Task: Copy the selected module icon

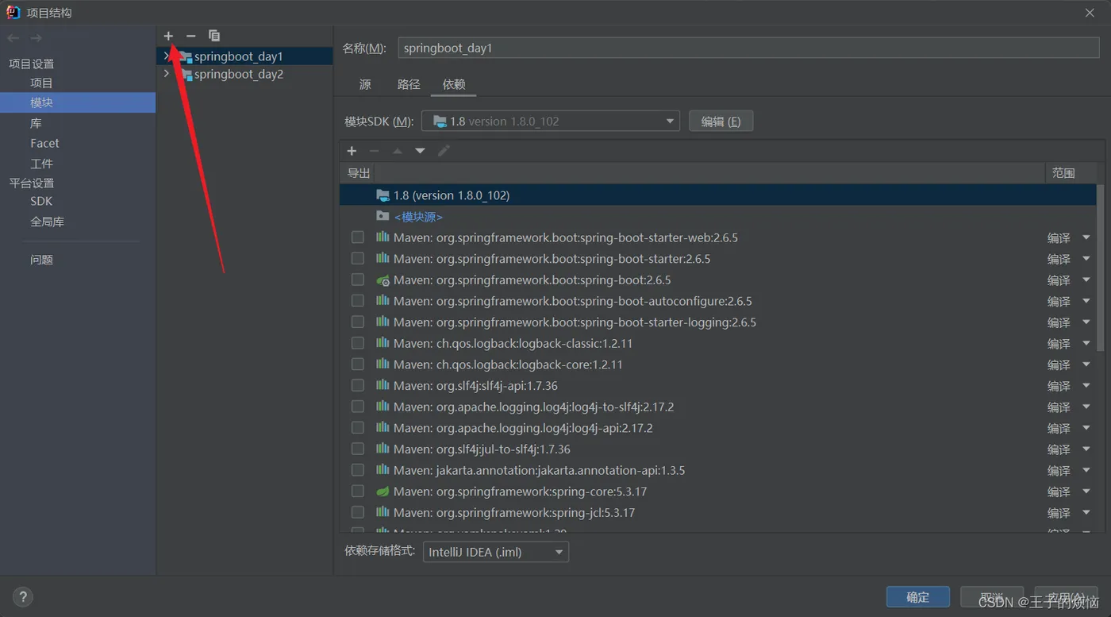Action: (214, 36)
